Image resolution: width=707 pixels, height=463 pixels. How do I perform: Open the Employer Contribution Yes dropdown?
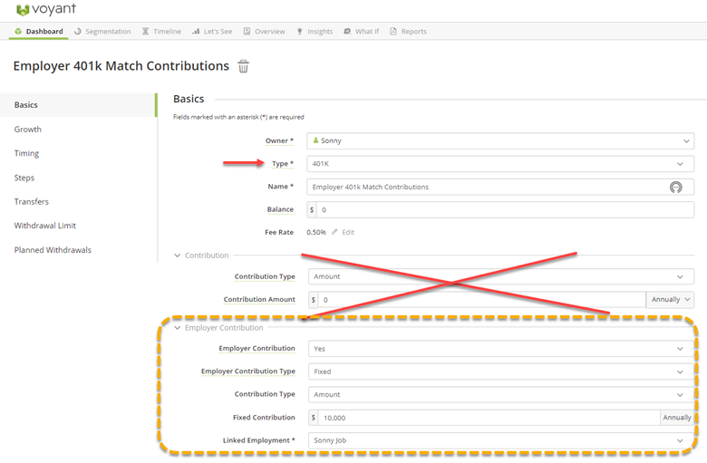[501, 349]
